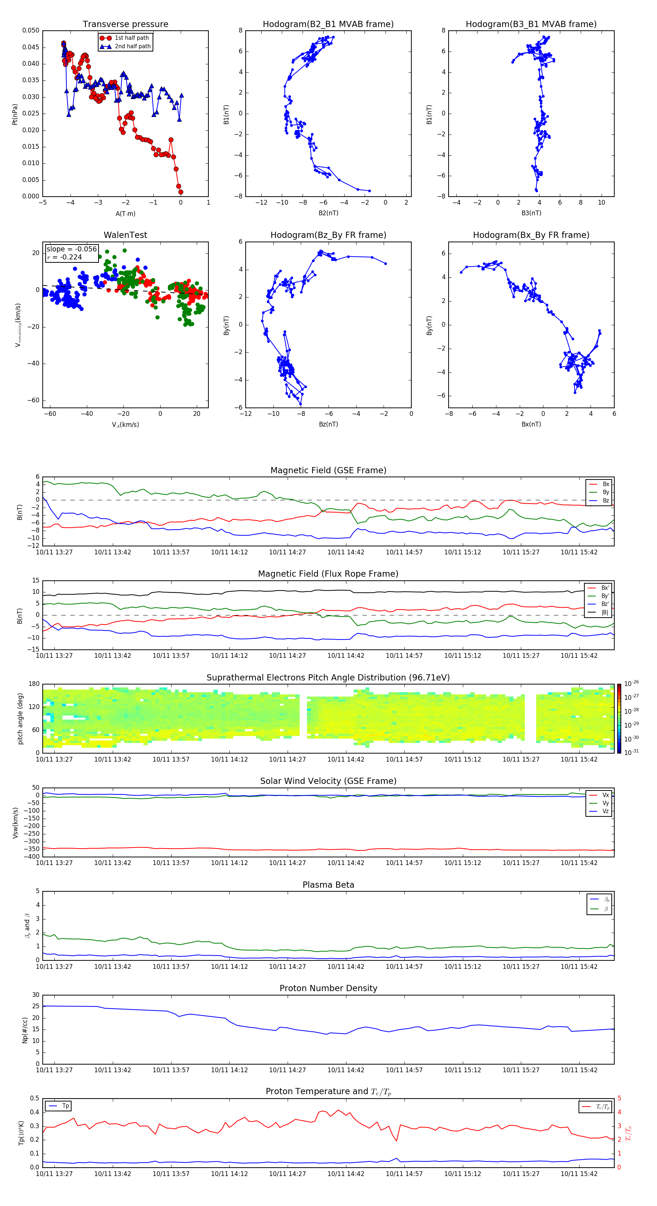Click the "Hodogram(Bx_By FR frame)" title
The height and width of the screenshot is (1206, 657).
click(x=531, y=235)
